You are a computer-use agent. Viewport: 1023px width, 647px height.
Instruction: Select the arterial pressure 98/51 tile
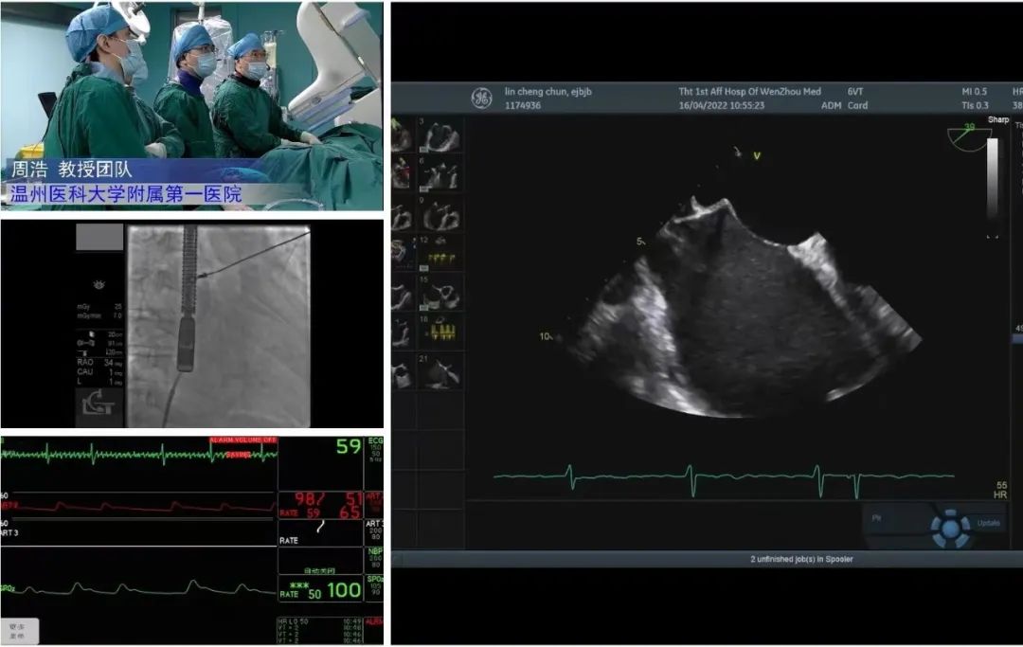(x=320, y=506)
